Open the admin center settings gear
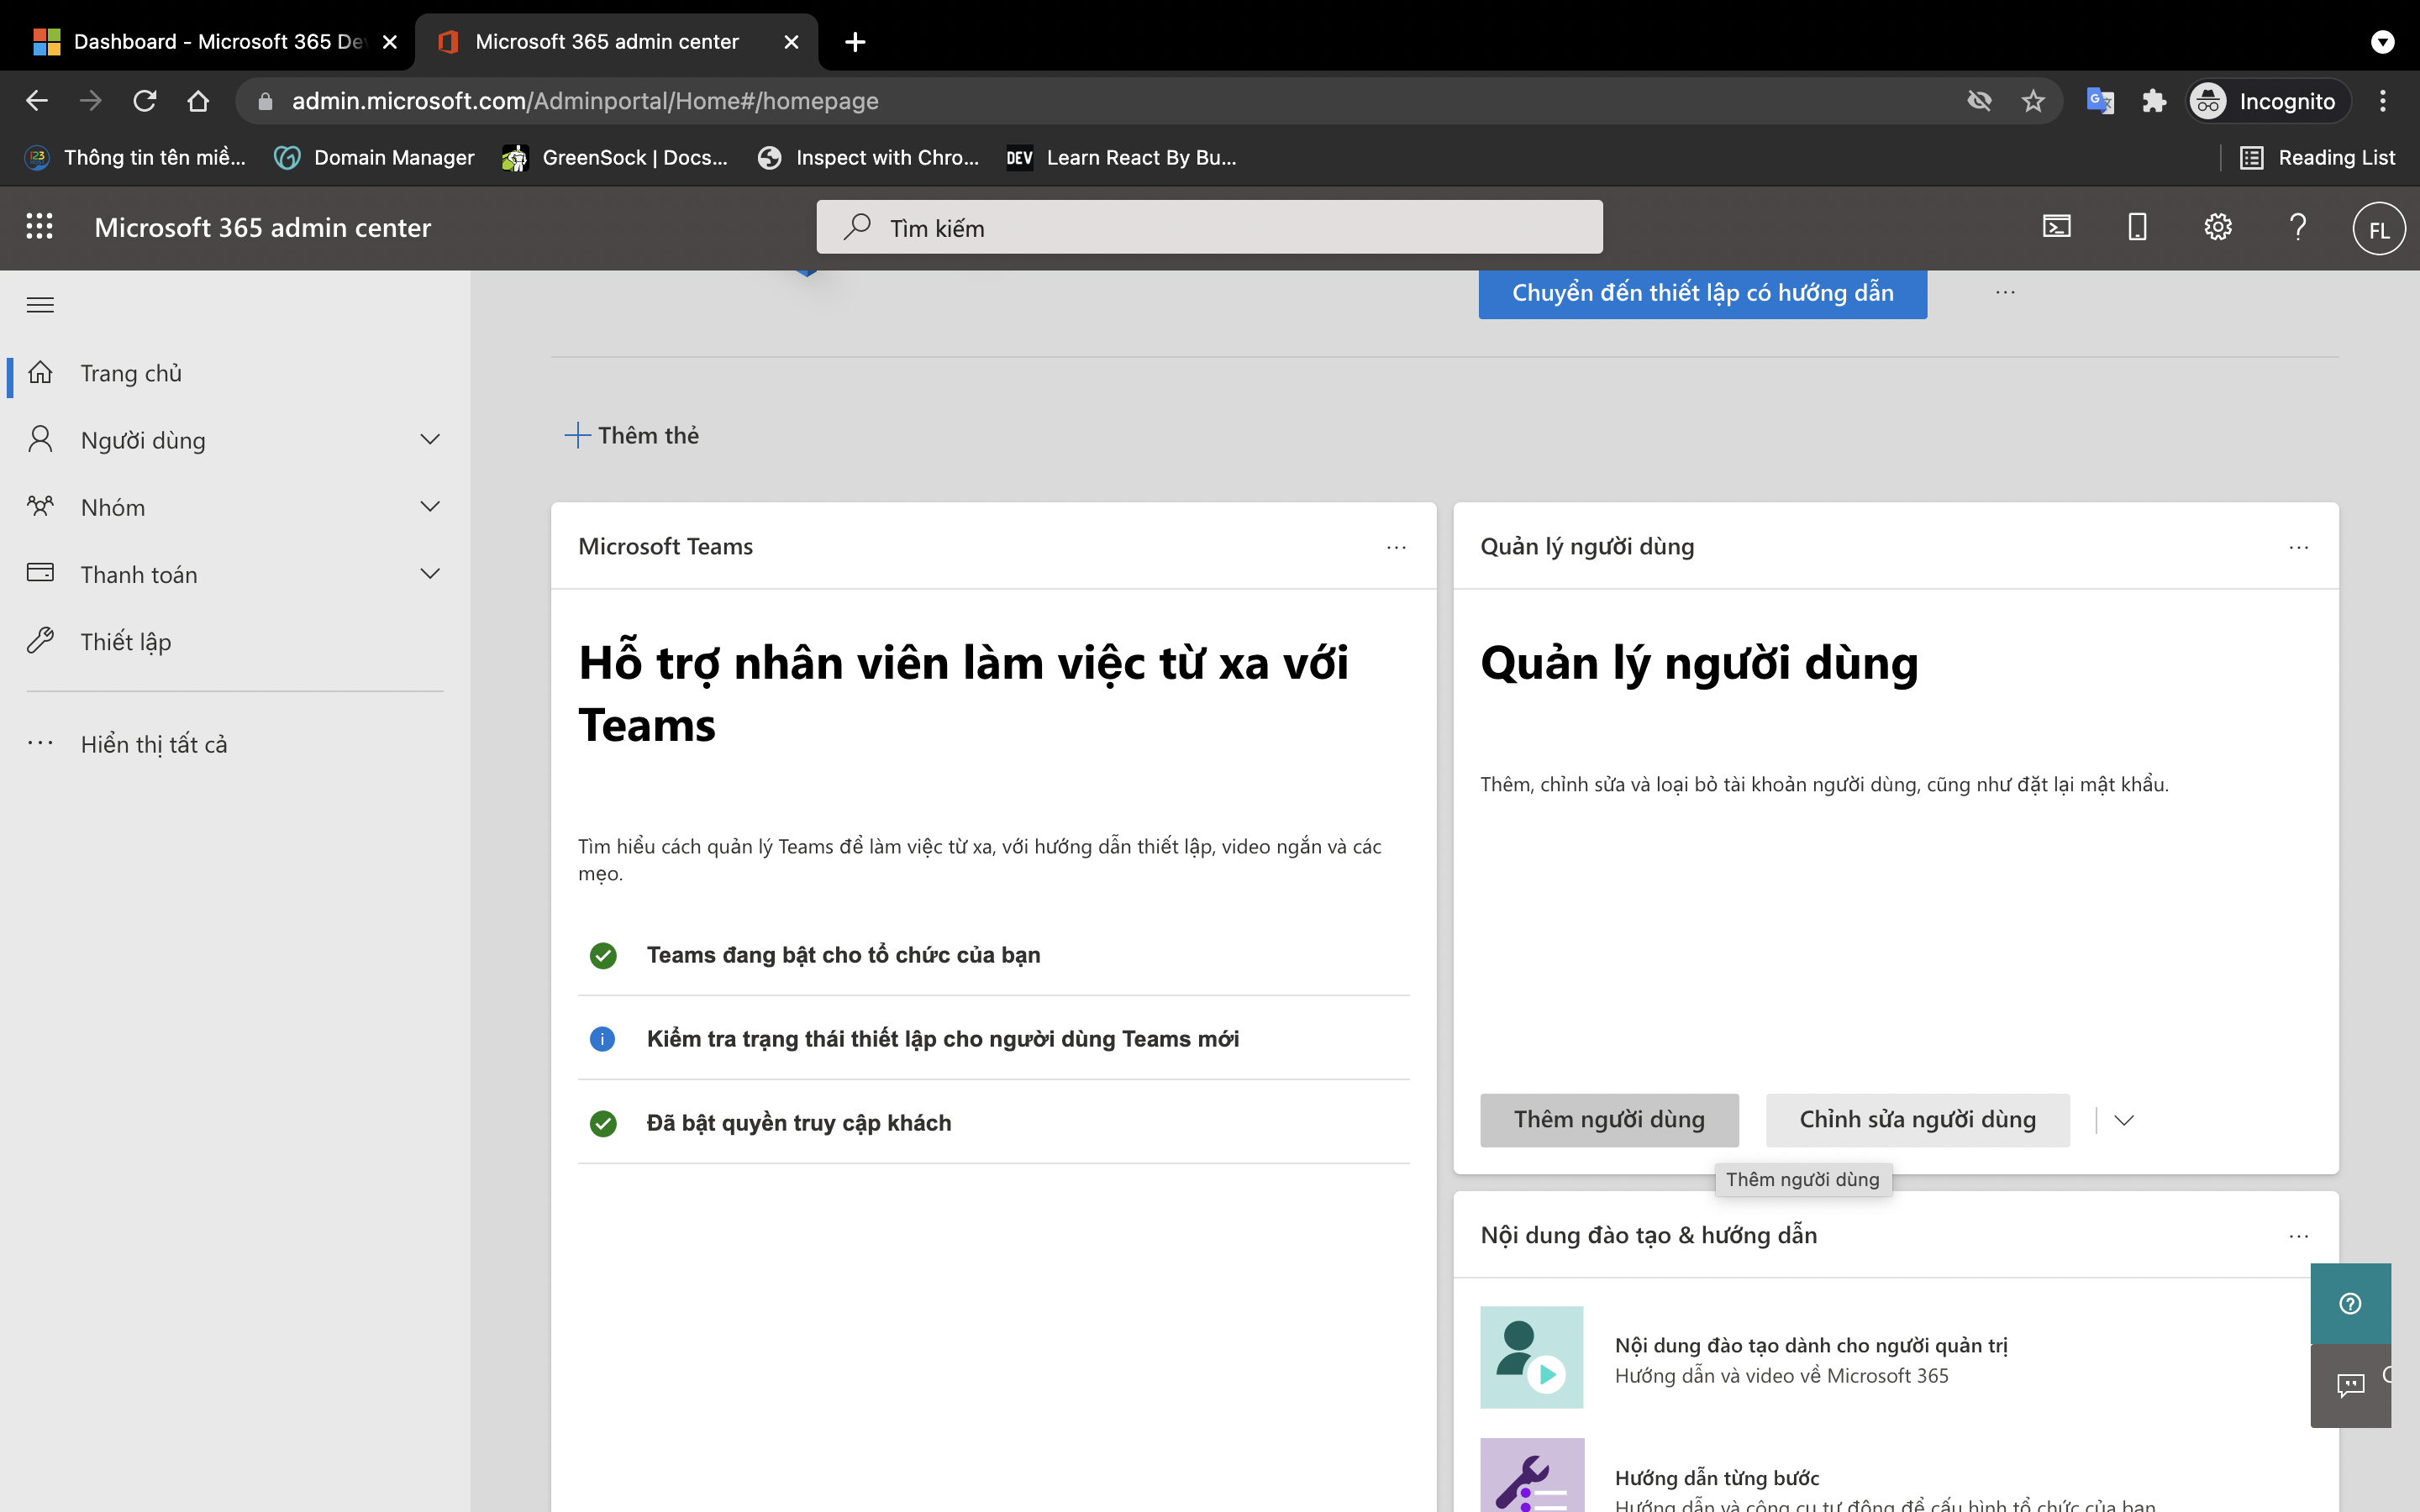This screenshot has width=2420, height=1512. (2218, 227)
